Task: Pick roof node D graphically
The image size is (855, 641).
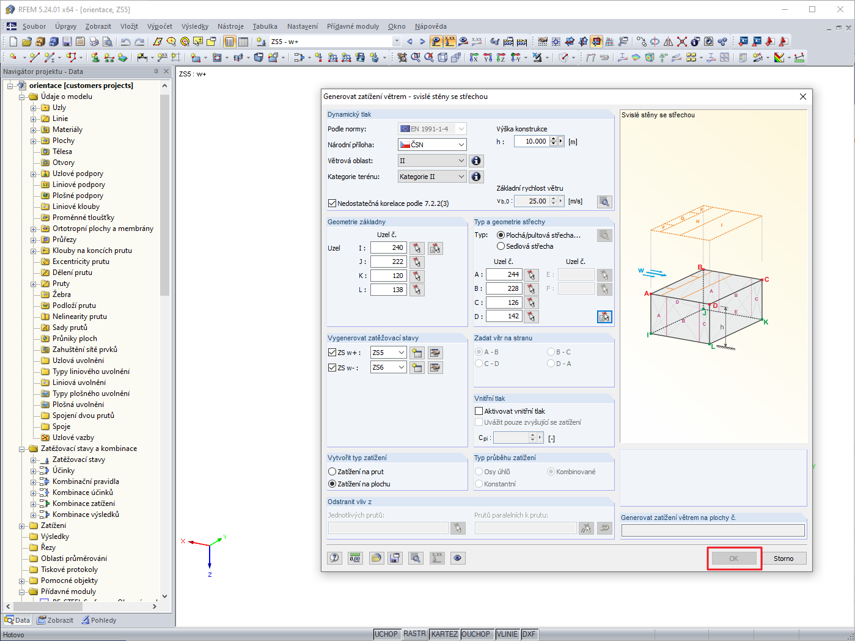Action: coord(531,317)
